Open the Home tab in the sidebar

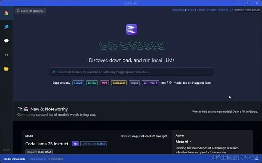pyautogui.click(x=6, y=13)
